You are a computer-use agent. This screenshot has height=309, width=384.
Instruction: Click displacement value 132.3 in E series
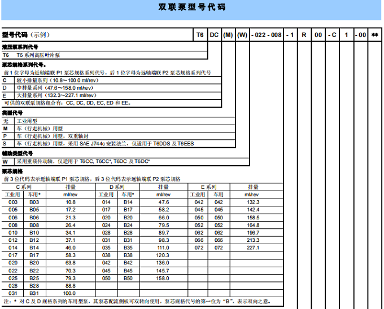click(253, 202)
